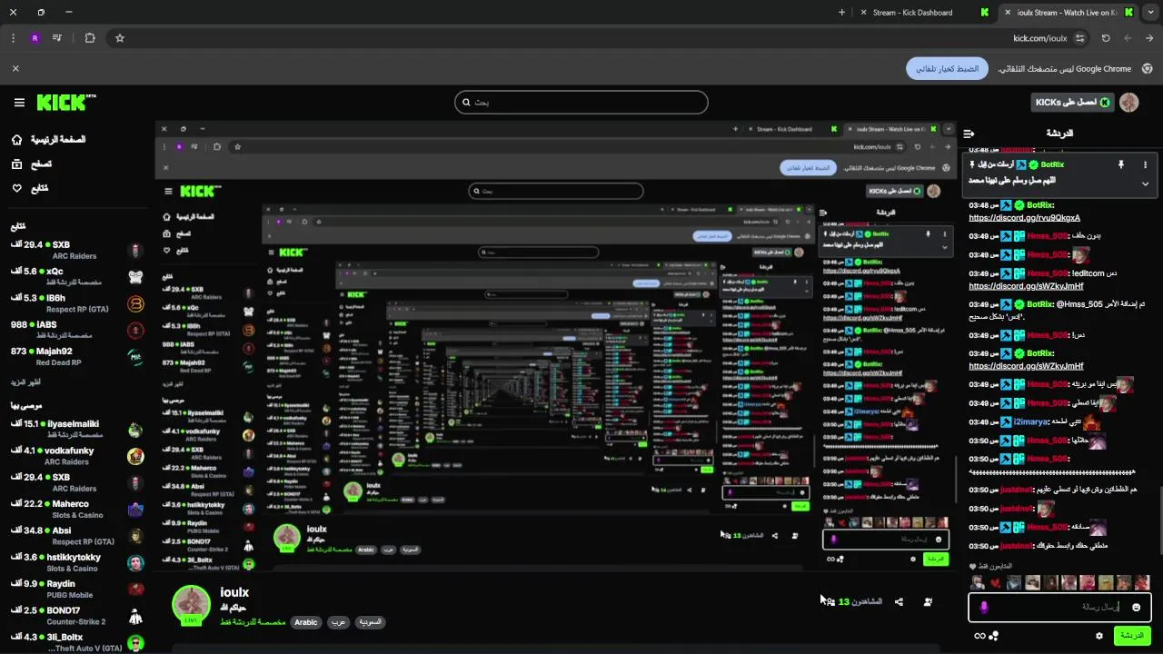The height and width of the screenshot is (654, 1163).
Task: Click the address bar showing kick.com/ioulx
Action: pyautogui.click(x=1039, y=38)
